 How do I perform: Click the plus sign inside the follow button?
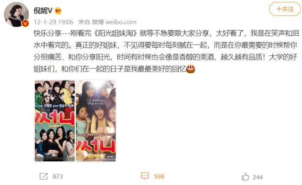click(x=279, y=9)
